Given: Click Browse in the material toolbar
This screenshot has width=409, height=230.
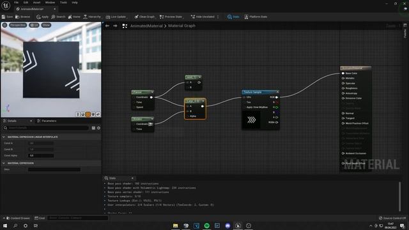Looking at the screenshot, I should [x=23, y=17].
